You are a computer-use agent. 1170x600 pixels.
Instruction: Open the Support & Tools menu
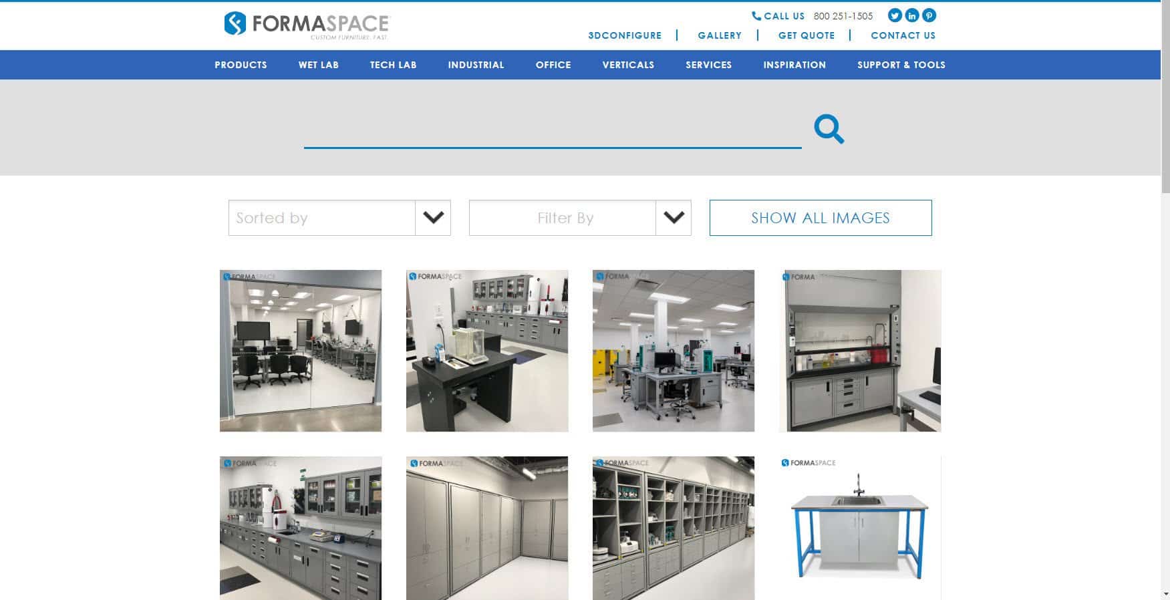pos(901,65)
